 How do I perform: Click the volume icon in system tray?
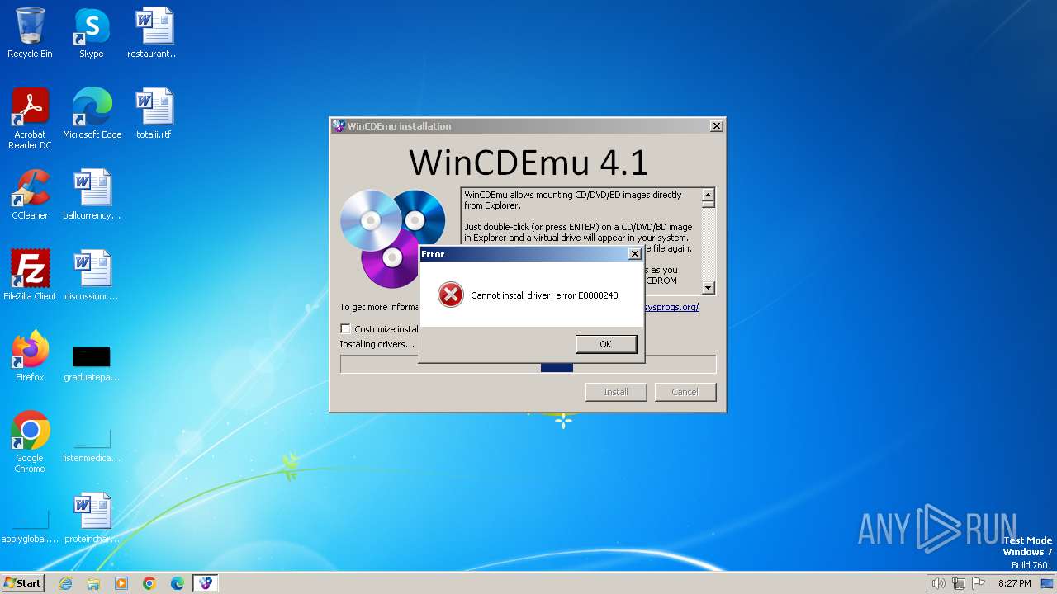[x=938, y=583]
